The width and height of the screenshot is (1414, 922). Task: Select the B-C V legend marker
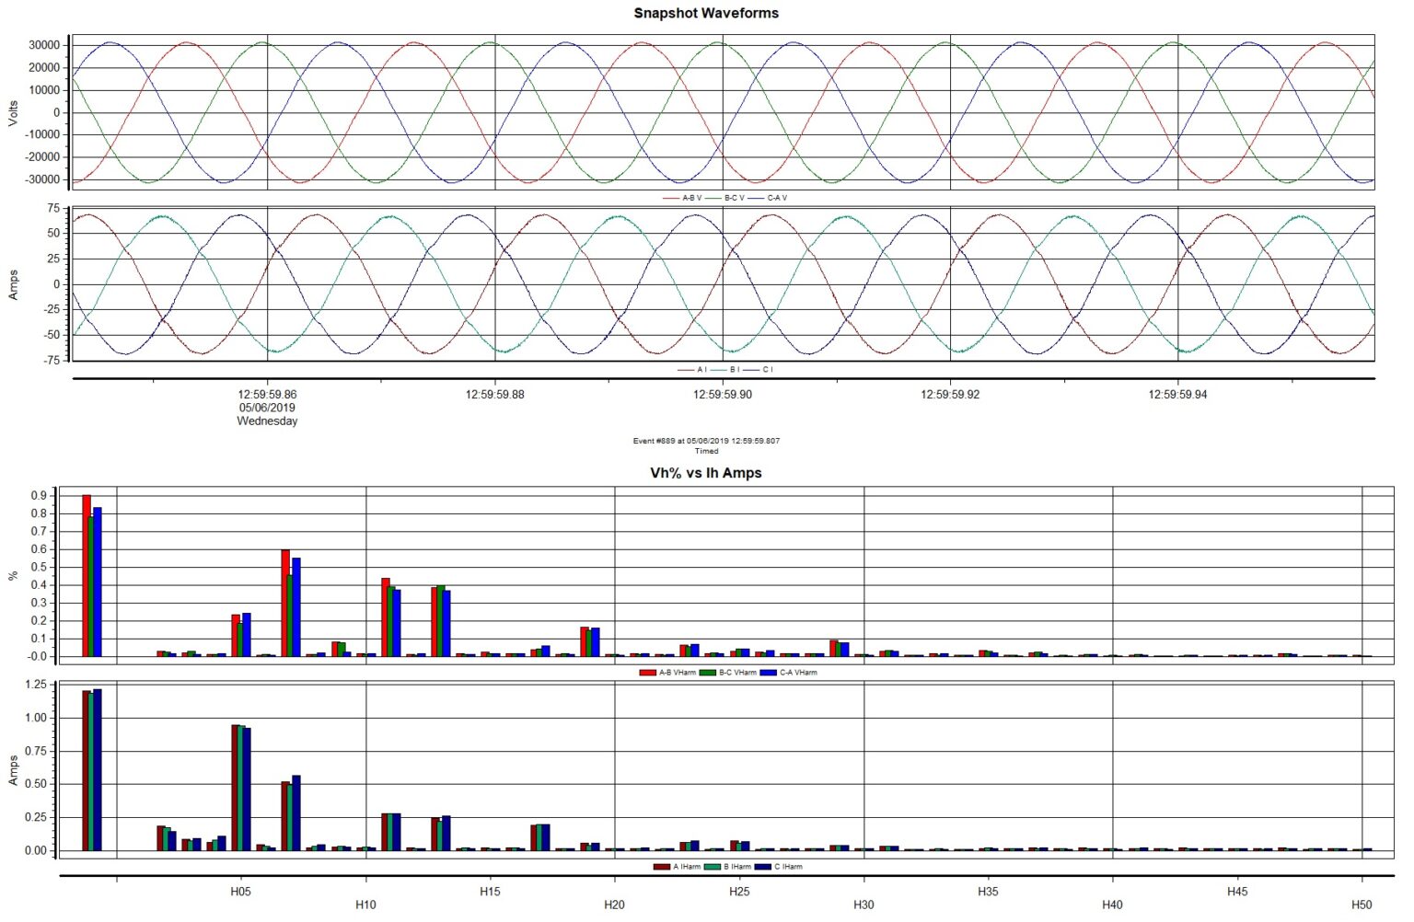[713, 198]
